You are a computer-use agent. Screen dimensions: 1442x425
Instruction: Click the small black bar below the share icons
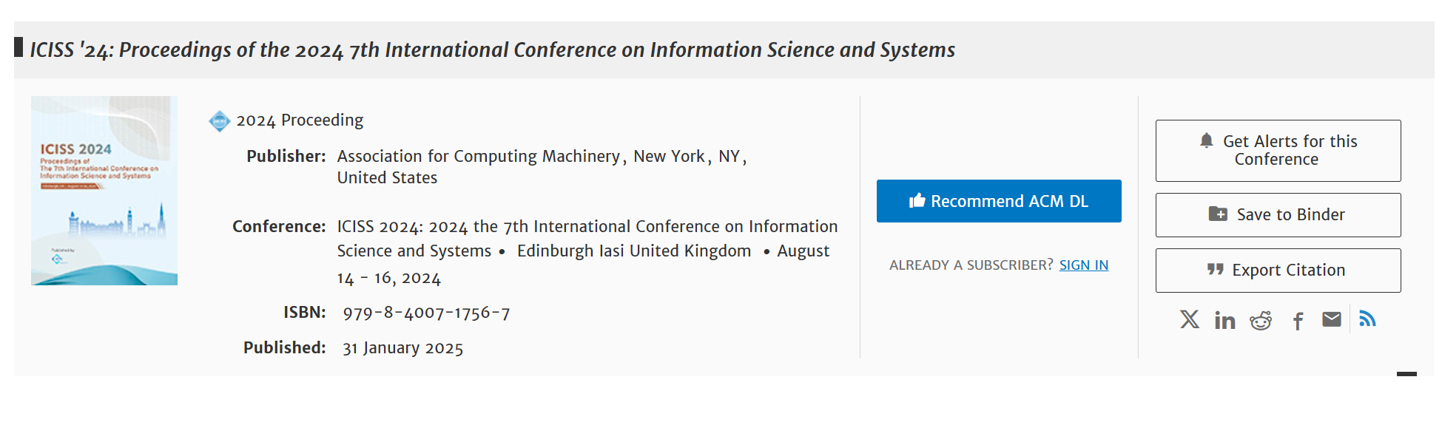[1406, 374]
